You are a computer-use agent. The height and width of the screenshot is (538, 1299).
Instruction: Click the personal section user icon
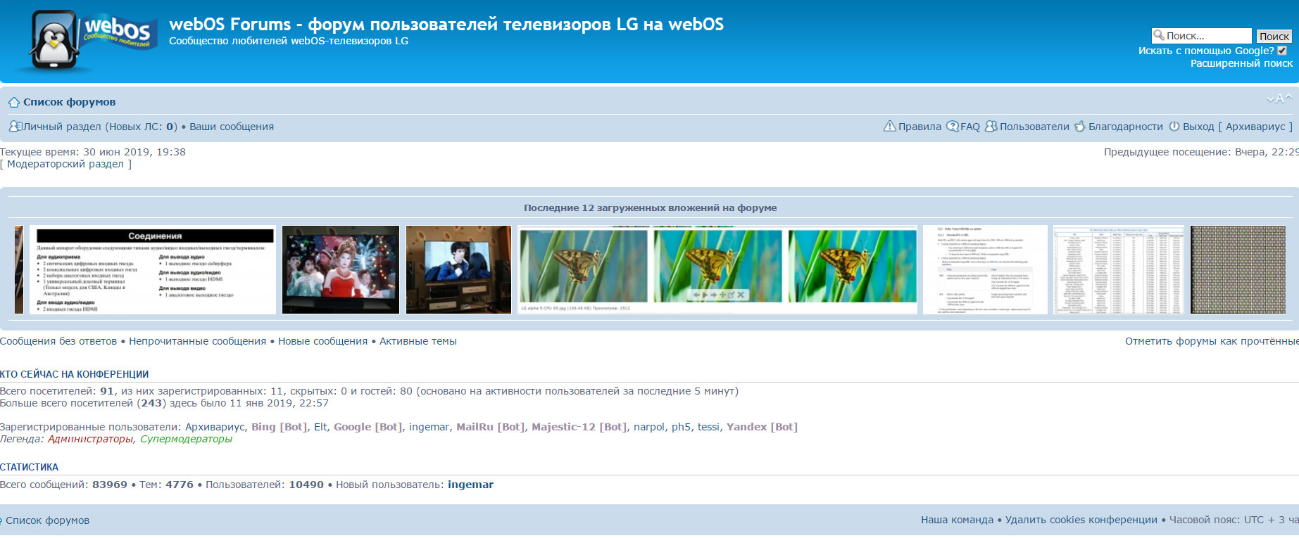tap(15, 127)
